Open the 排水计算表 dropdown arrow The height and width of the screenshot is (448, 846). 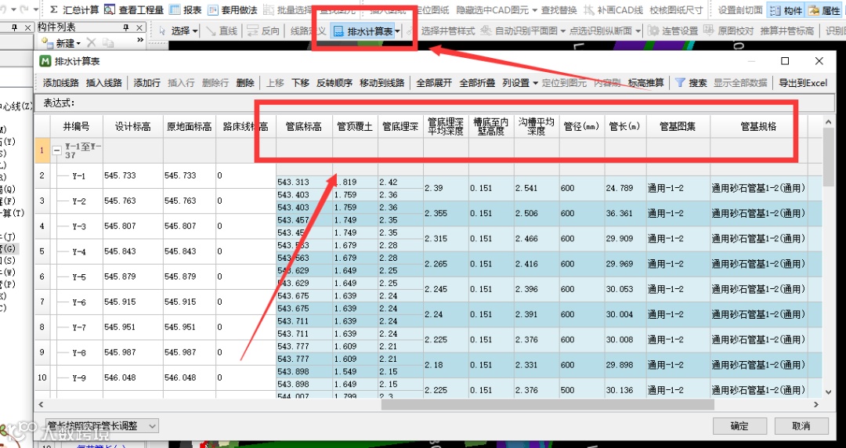(x=397, y=31)
